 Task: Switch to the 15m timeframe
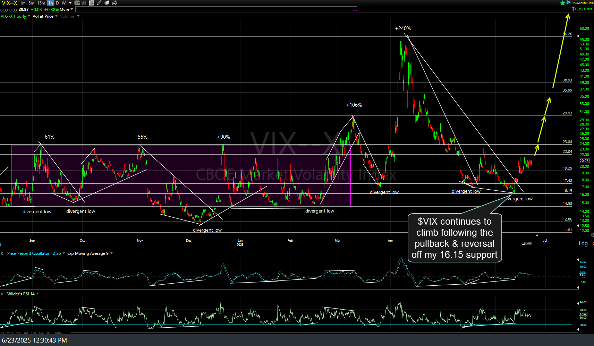coord(41,3)
